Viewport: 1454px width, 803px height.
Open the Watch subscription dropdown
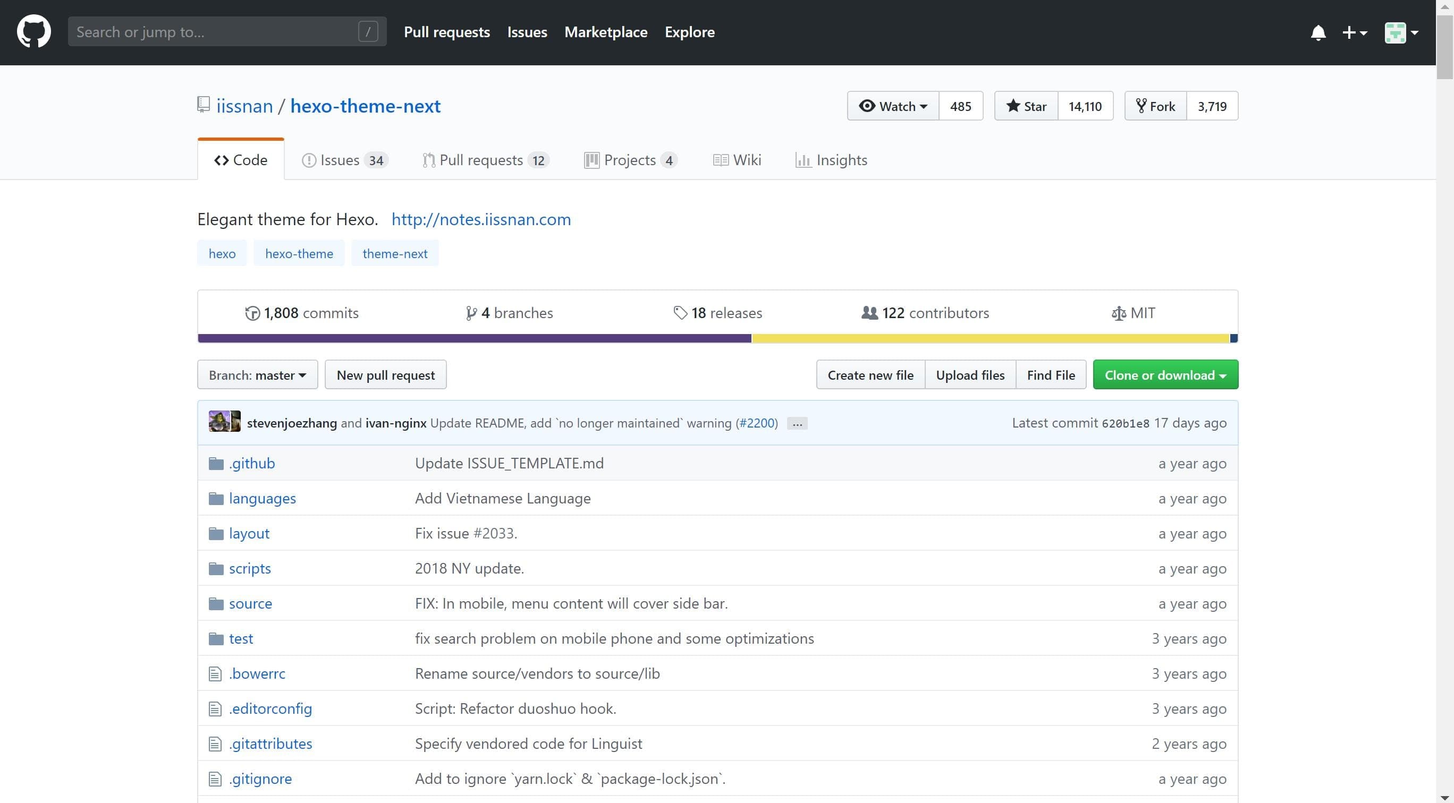(x=893, y=106)
